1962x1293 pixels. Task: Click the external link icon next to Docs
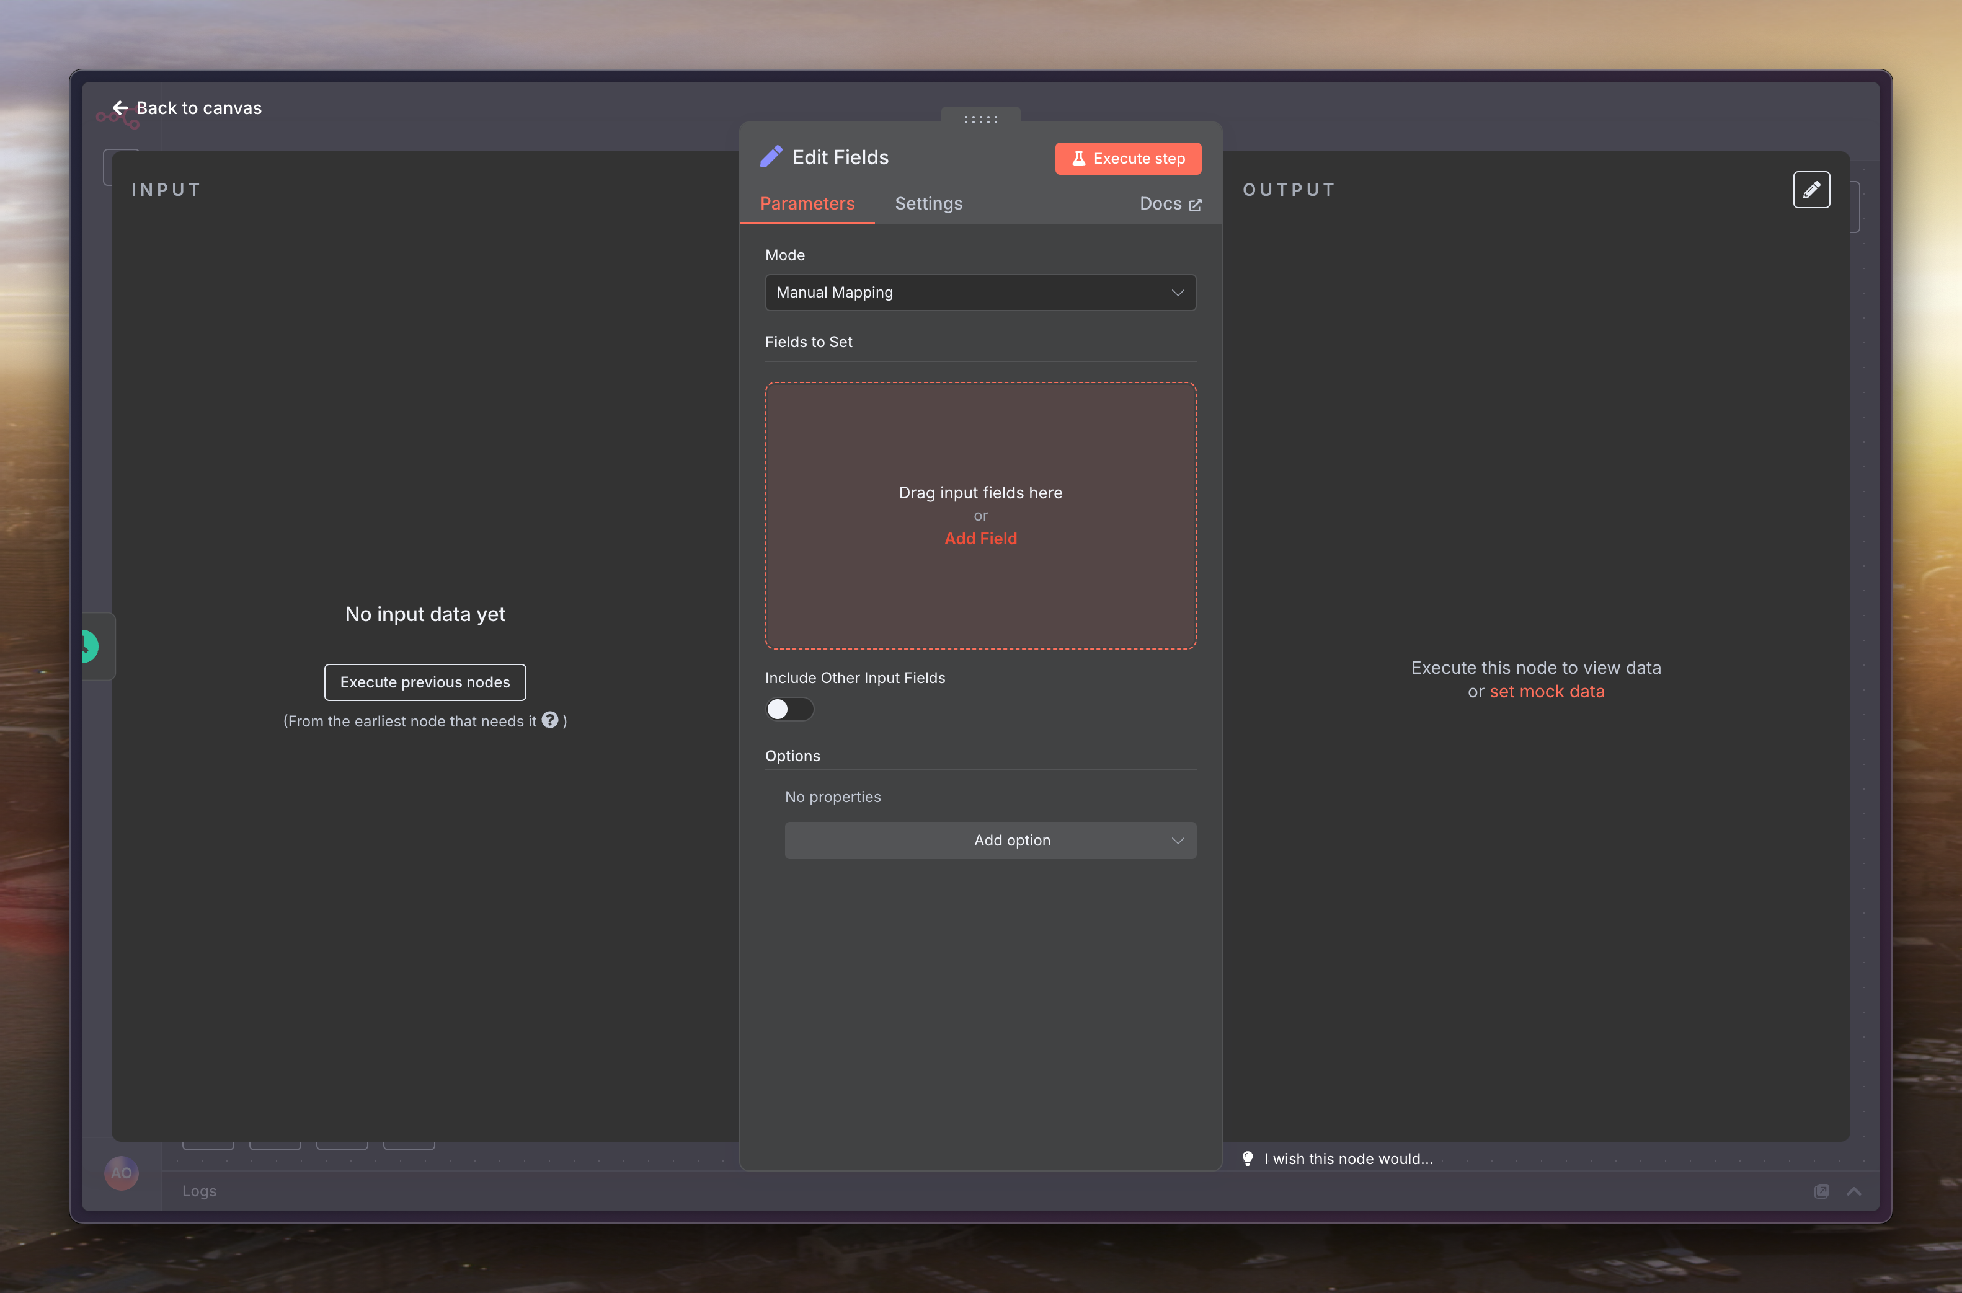[x=1195, y=205]
